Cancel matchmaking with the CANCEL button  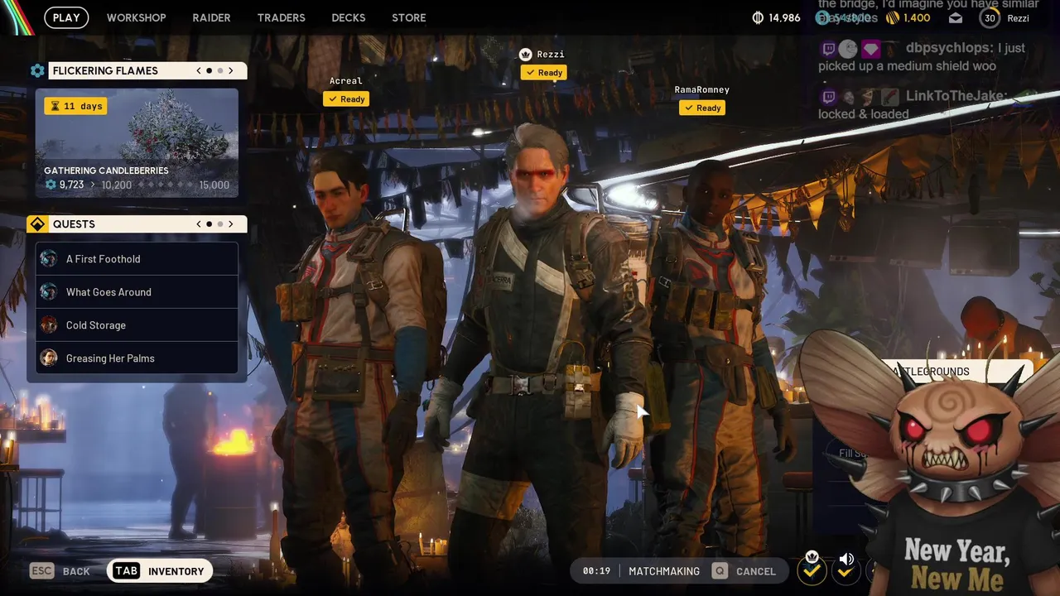[x=743, y=571]
